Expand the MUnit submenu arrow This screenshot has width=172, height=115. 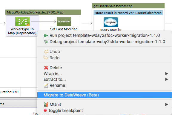pos(167,105)
